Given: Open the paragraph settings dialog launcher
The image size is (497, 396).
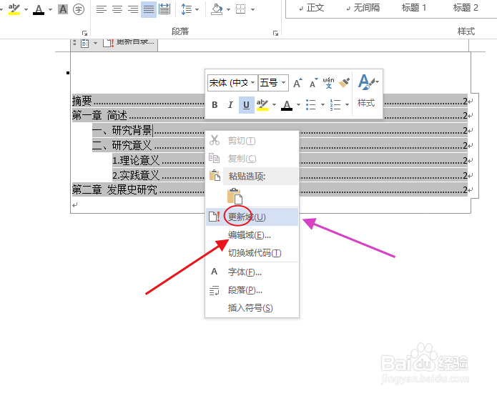Looking at the screenshot, I should click(275, 33).
